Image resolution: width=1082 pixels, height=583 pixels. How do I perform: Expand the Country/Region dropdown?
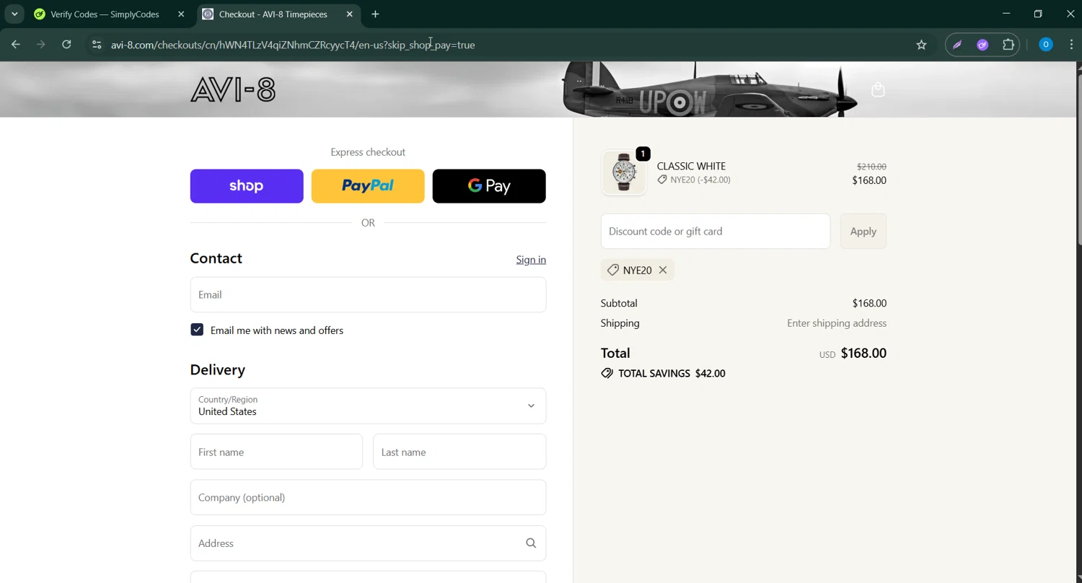pos(368,406)
